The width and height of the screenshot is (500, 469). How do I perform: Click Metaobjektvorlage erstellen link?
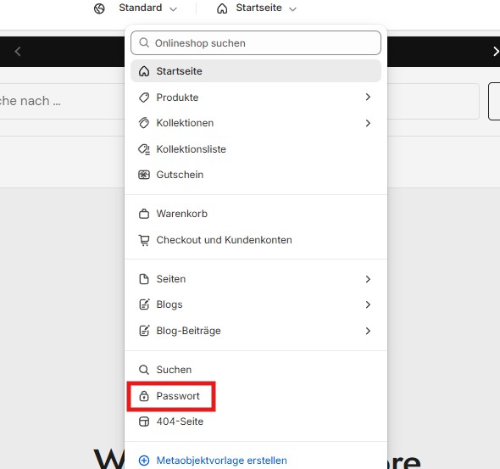(x=222, y=461)
